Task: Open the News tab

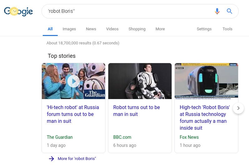Action: [x=91, y=29]
